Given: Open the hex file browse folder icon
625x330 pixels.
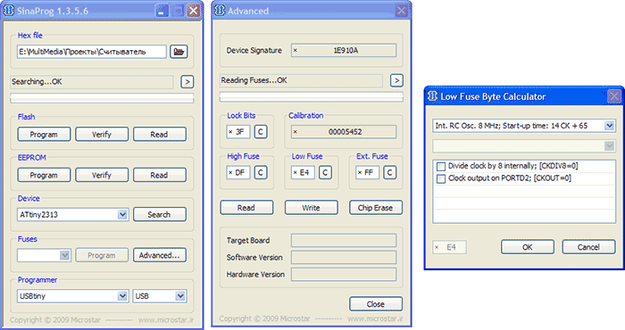Looking at the screenshot, I should pos(179,52).
